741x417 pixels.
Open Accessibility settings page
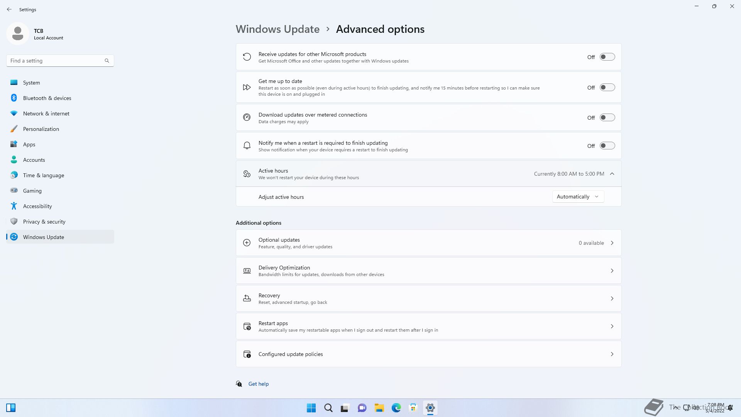[60, 206]
